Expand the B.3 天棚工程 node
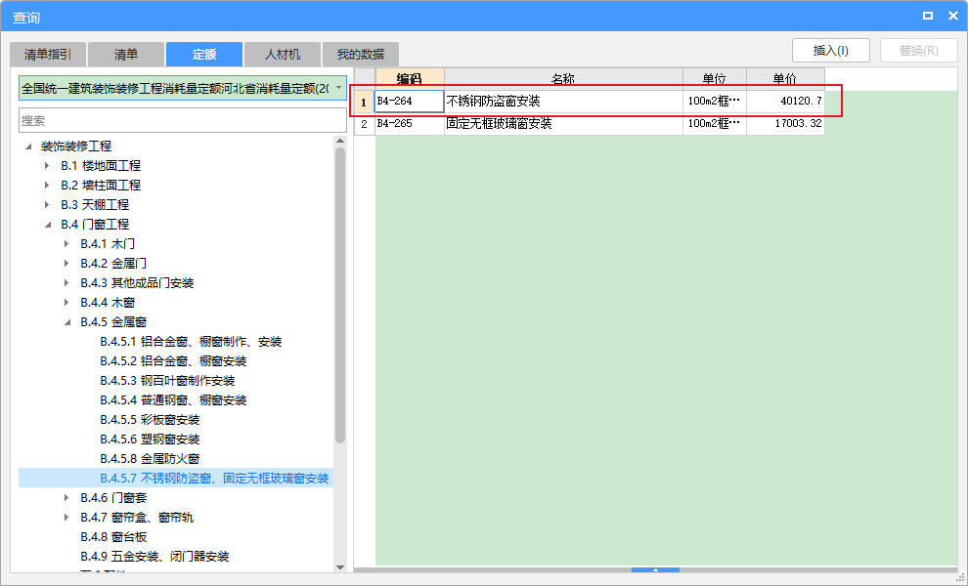The width and height of the screenshot is (968, 586). click(48, 205)
